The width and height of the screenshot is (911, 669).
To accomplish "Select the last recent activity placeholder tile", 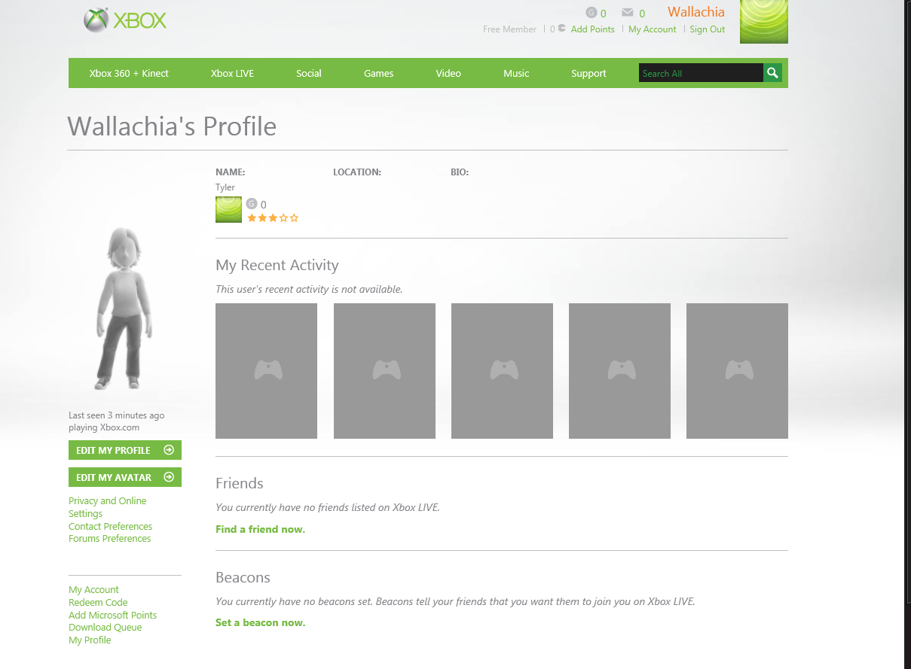I will (737, 371).
